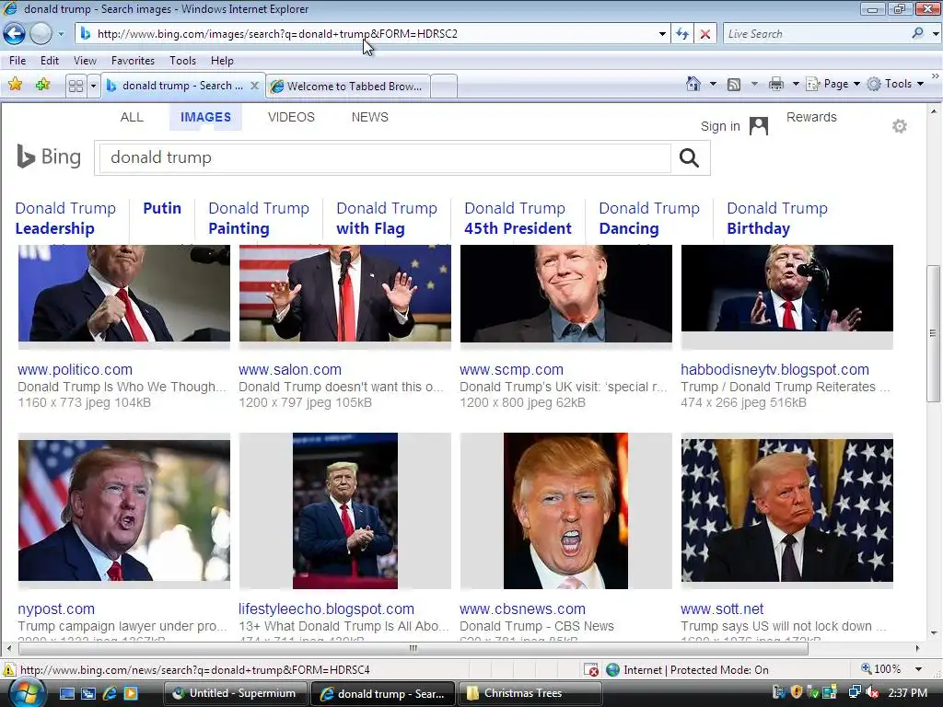943x707 pixels.
Task: Switch to Untitled - Supermium taskbar button
Action: coord(235,693)
